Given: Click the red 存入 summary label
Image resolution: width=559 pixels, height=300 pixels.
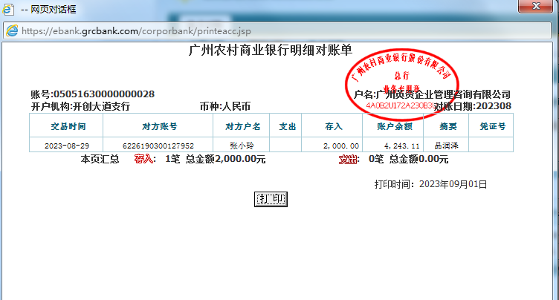Looking at the screenshot, I should (x=143, y=159).
